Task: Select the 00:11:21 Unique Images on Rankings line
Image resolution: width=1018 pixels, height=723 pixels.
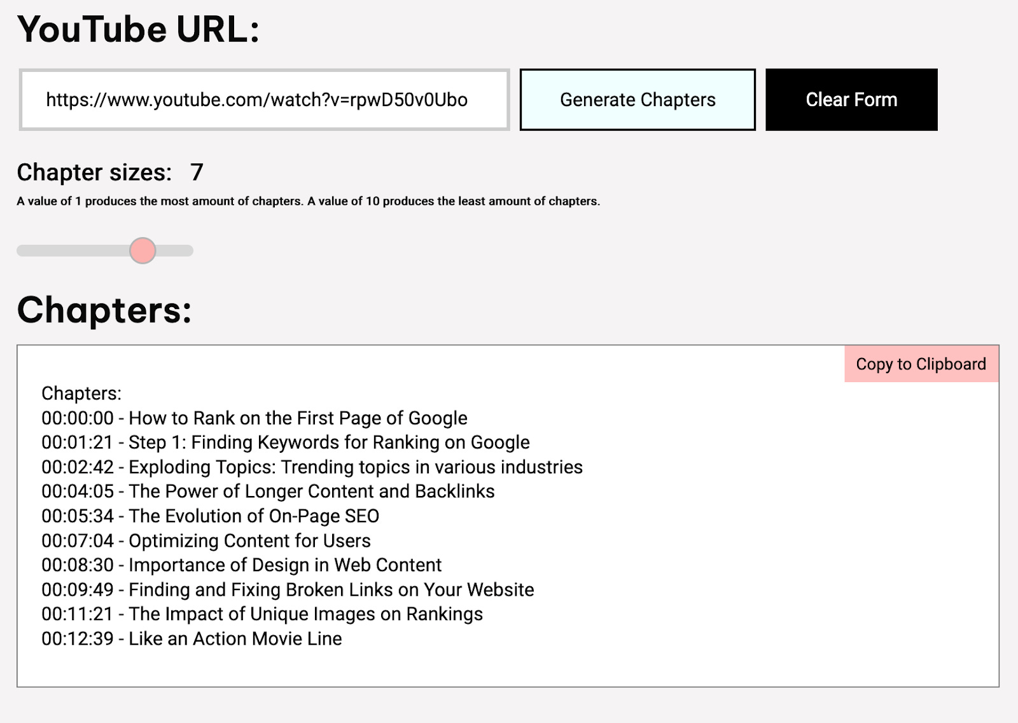Action: pos(262,614)
